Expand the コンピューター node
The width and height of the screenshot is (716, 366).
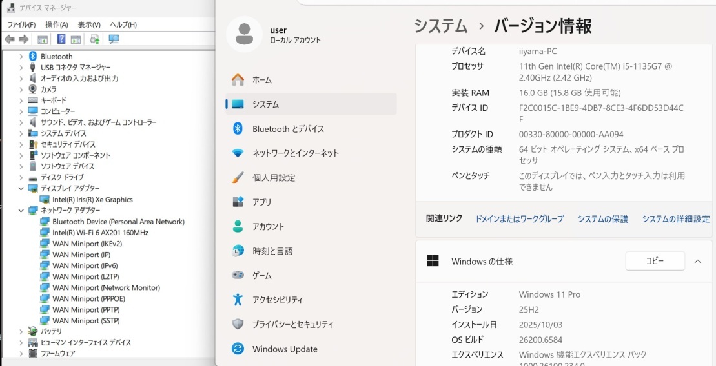click(21, 111)
